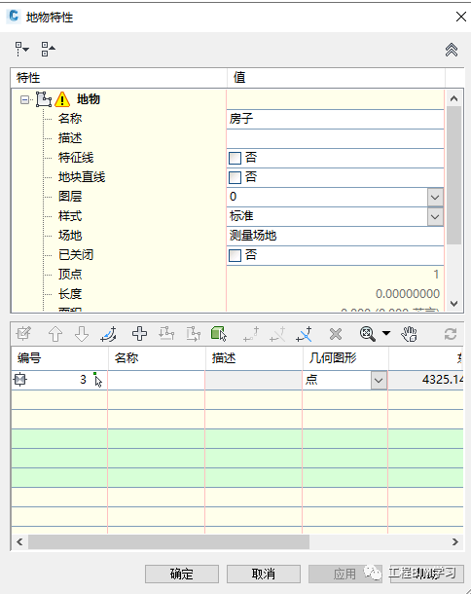Click the green box select object icon
Image resolution: width=471 pixels, height=594 pixels.
(219, 334)
